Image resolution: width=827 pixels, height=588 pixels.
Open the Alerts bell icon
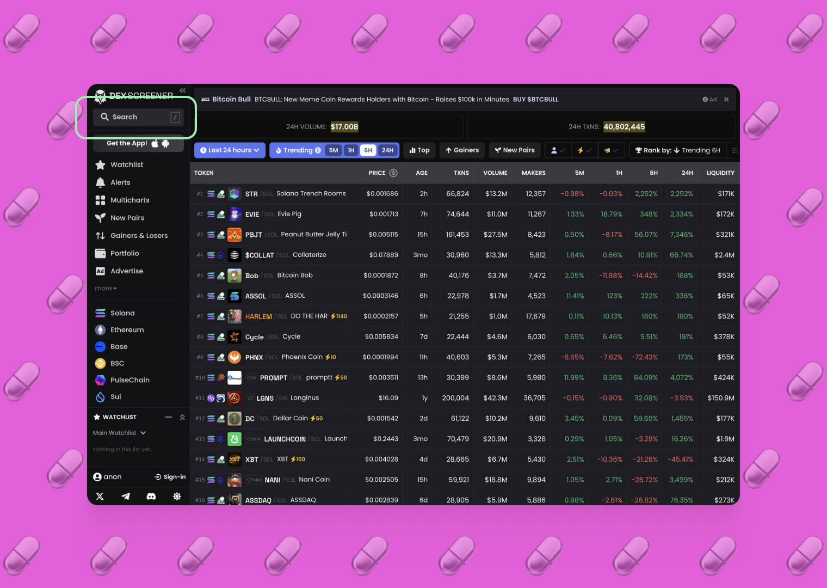pyautogui.click(x=100, y=182)
